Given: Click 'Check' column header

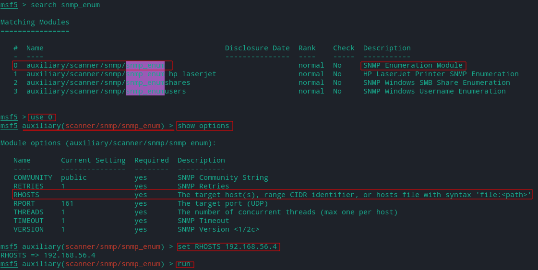Looking at the screenshot, I should [x=344, y=48].
